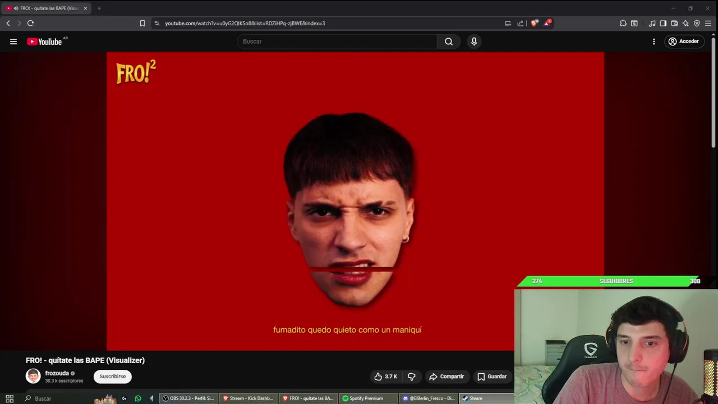Open the frozouda channel avatar
Screen dimensions: 718x404
(x=33, y=376)
